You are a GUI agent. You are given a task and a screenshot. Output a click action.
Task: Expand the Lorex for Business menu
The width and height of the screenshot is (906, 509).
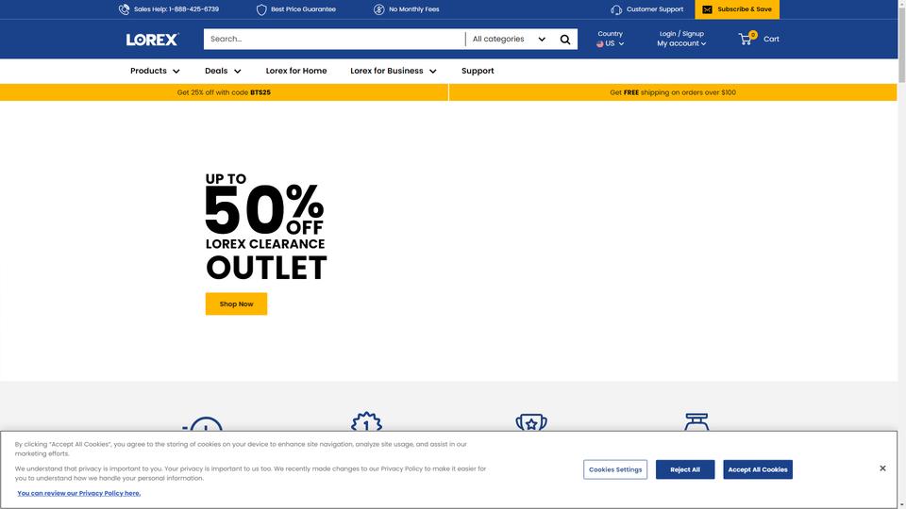click(393, 71)
